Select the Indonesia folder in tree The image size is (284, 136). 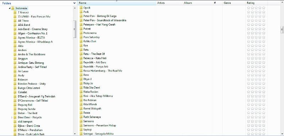[x=21, y=8]
